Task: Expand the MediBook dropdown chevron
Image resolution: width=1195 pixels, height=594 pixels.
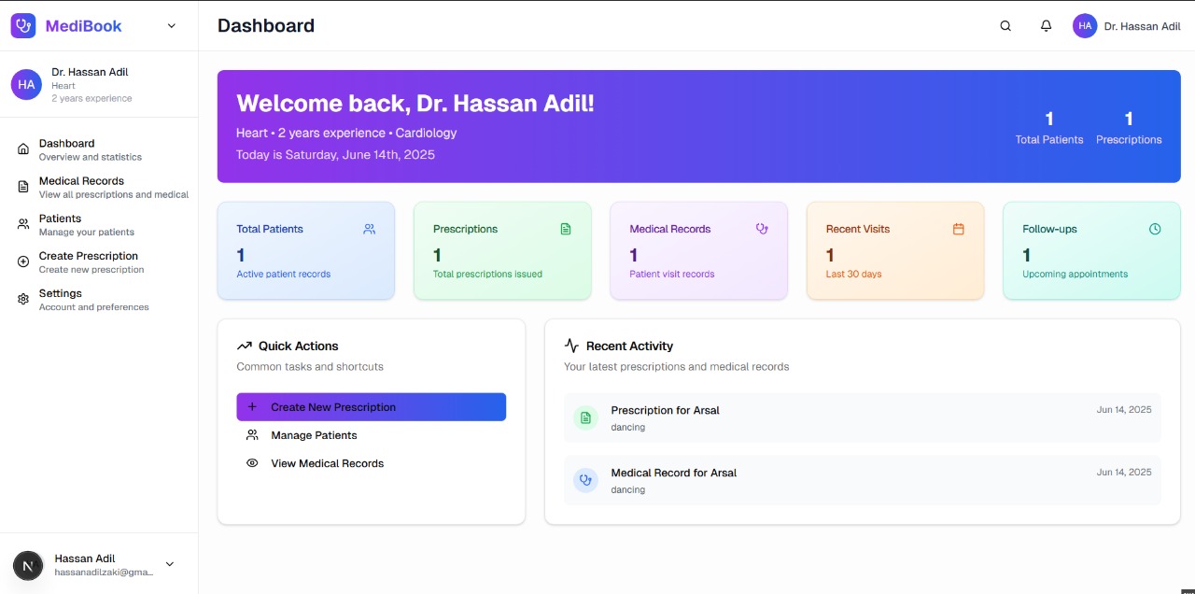Action: pyautogui.click(x=172, y=26)
